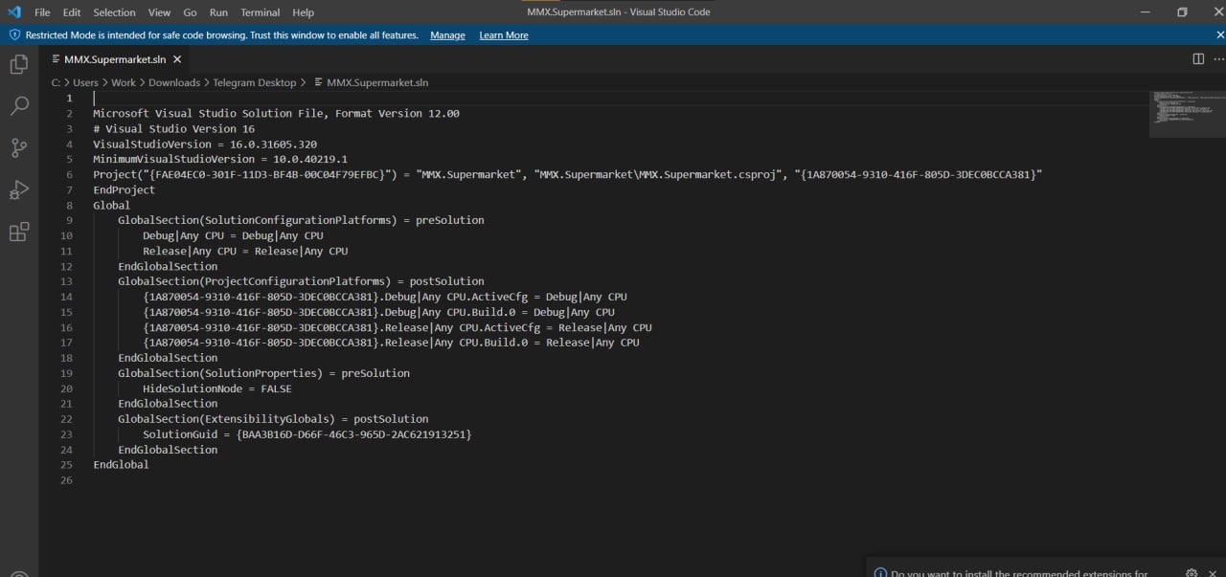
Task: Open the Source Control view
Action: pos(18,147)
